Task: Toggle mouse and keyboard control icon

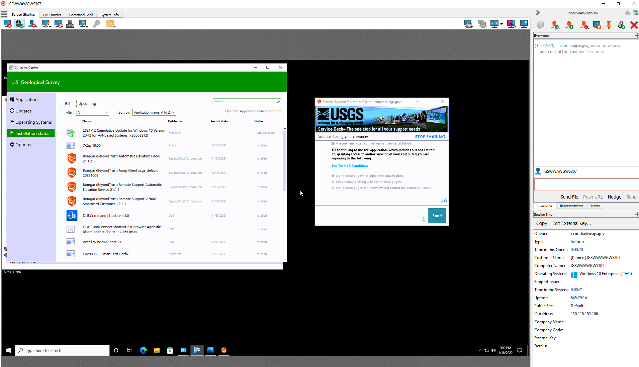Action: (x=19, y=24)
